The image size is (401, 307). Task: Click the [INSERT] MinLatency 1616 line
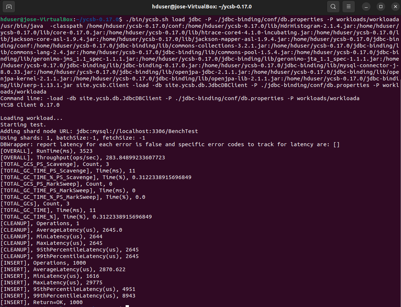click(x=49, y=276)
